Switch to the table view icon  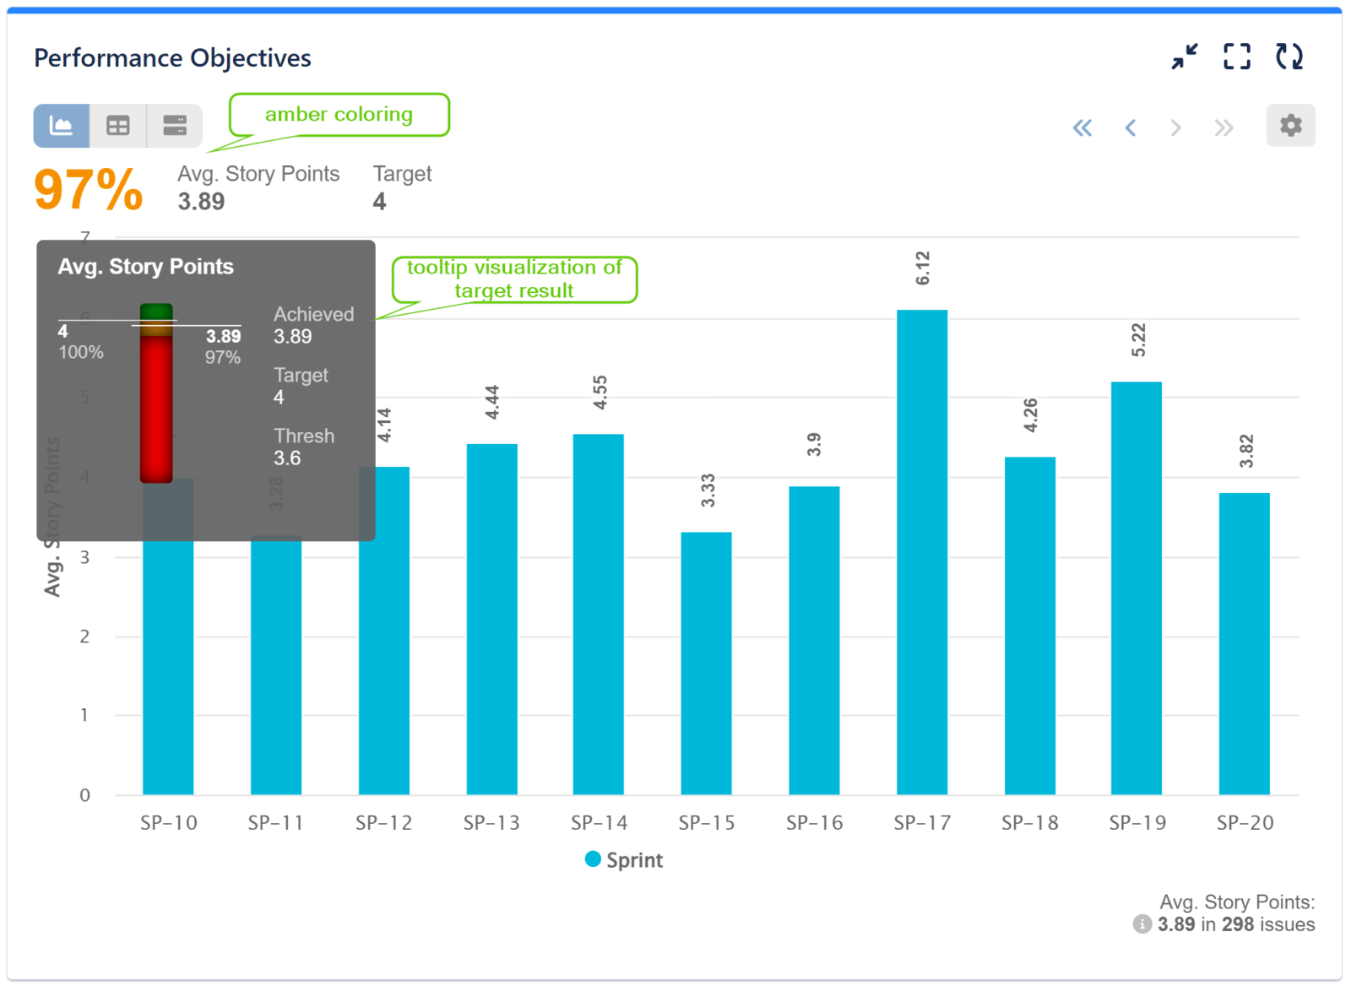tap(117, 125)
